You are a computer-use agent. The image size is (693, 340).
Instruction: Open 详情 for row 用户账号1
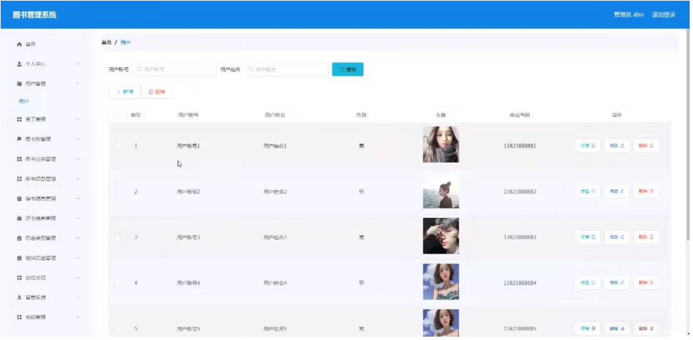(x=588, y=145)
